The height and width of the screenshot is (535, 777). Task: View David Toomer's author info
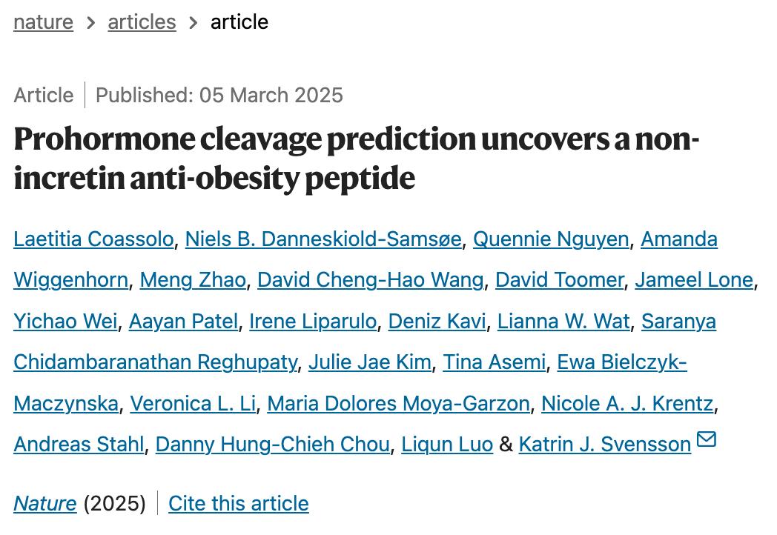[559, 280]
